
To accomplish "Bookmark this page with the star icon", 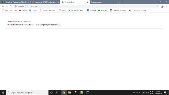I will pyautogui.click(x=157, y=6).
